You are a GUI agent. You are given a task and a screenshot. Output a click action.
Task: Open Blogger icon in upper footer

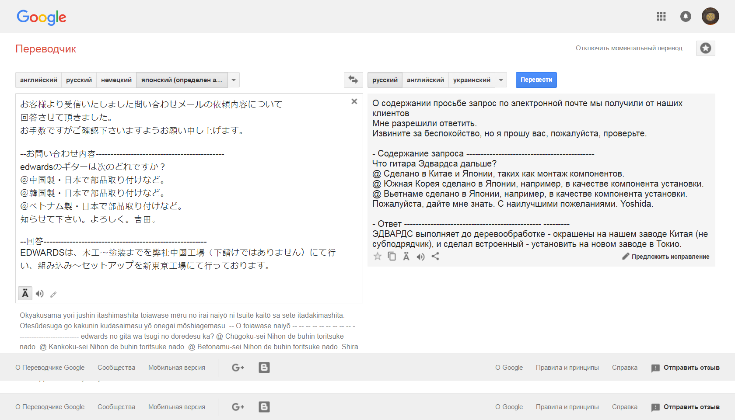tap(264, 368)
